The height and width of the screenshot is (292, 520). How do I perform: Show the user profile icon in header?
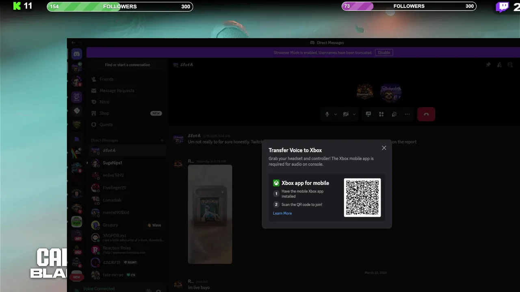[x=510, y=65]
